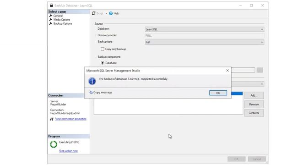This screenshot has height=165, width=293.
Task: Click the Stop action now link
Action: (x=68, y=151)
